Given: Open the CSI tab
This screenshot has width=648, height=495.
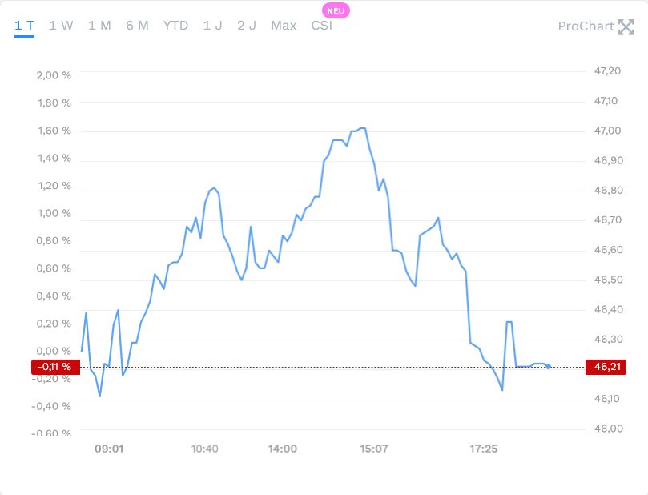Looking at the screenshot, I should (x=321, y=26).
